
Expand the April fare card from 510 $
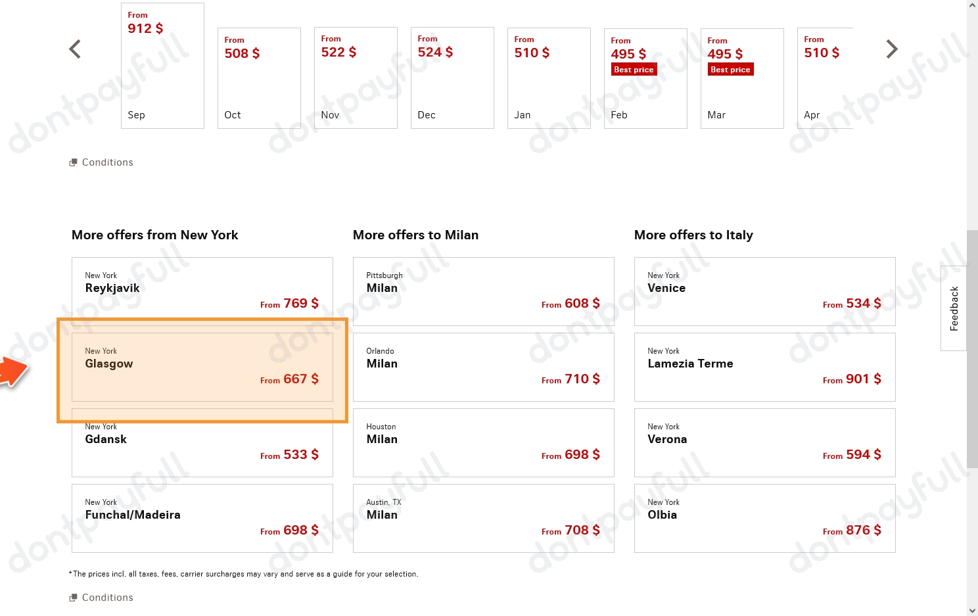pyautogui.click(x=823, y=78)
